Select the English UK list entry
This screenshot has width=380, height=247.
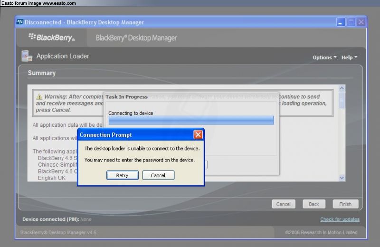click(x=52, y=178)
